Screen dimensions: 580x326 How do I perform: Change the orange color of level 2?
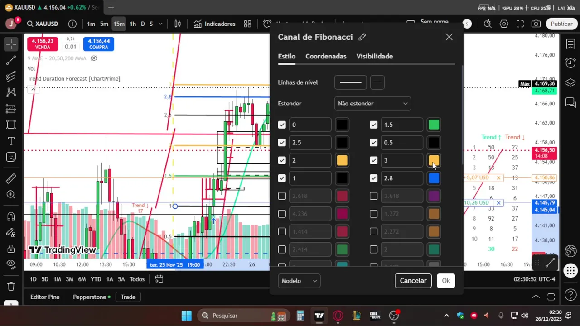point(342,160)
